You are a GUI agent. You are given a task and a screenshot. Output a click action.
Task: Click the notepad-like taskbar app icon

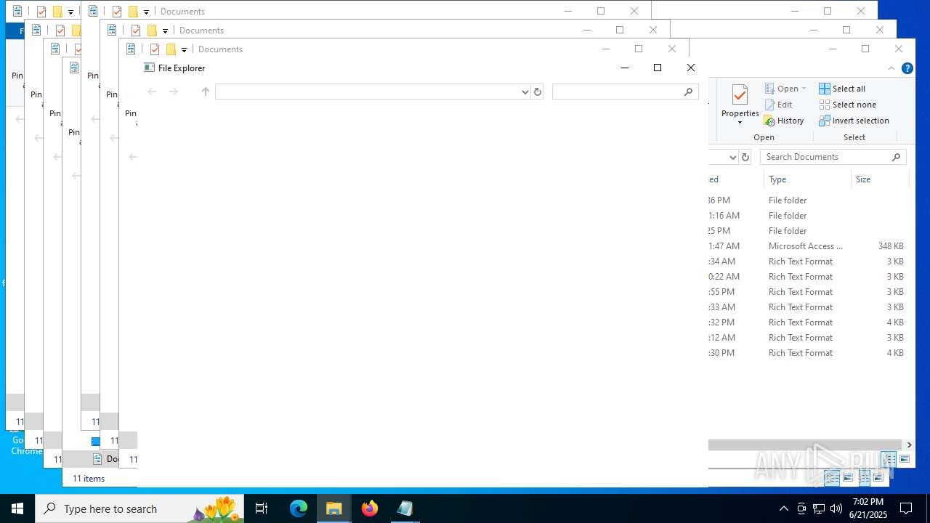coord(405,508)
